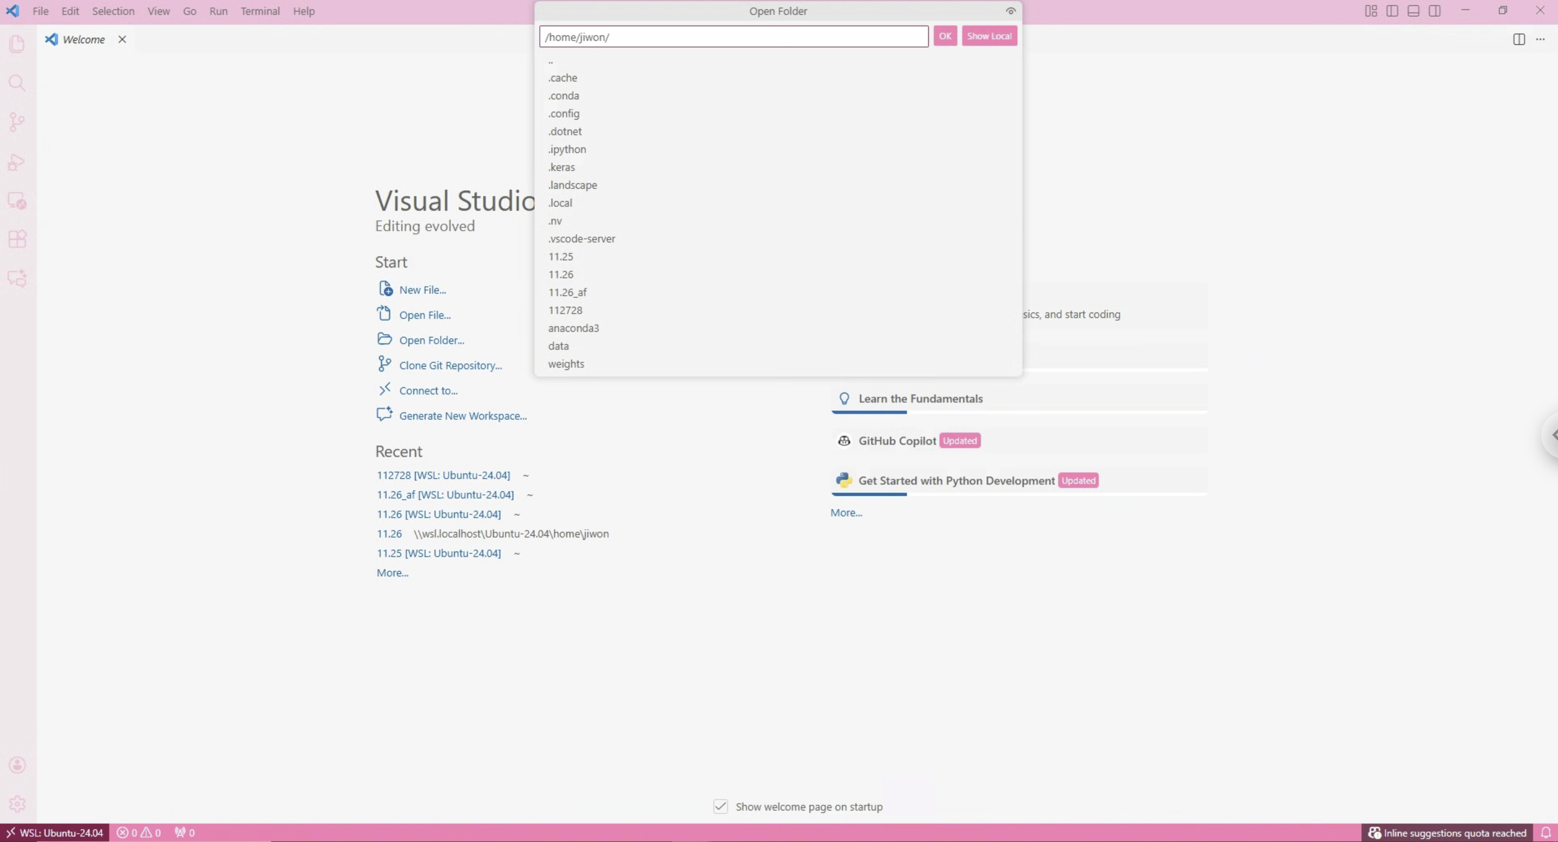Viewport: 1558px width, 842px height.
Task: Open the Manage gear icon
Action: click(17, 804)
